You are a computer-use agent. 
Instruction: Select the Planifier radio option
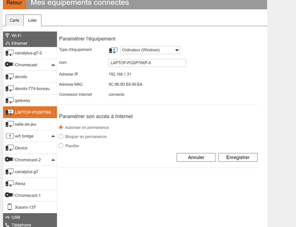(x=61, y=145)
